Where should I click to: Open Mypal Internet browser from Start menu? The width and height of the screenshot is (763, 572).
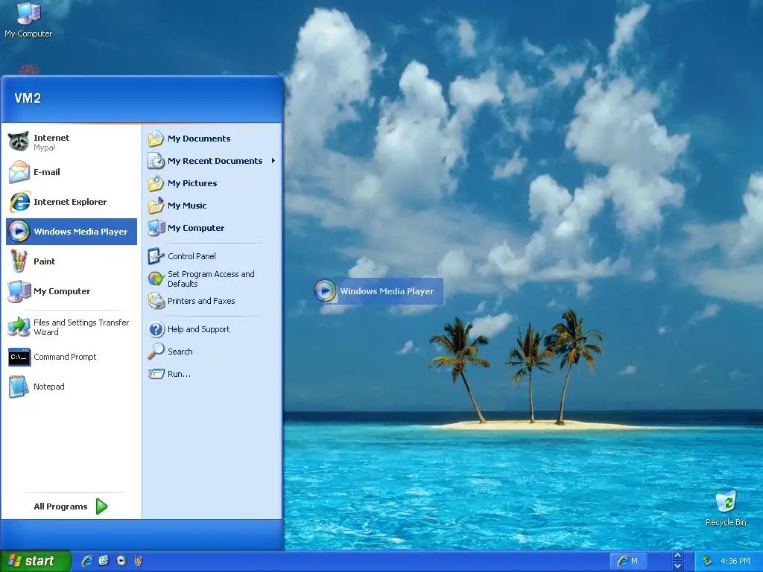tap(72, 142)
